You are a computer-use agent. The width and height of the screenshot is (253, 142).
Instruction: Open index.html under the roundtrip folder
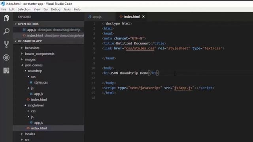39,100
